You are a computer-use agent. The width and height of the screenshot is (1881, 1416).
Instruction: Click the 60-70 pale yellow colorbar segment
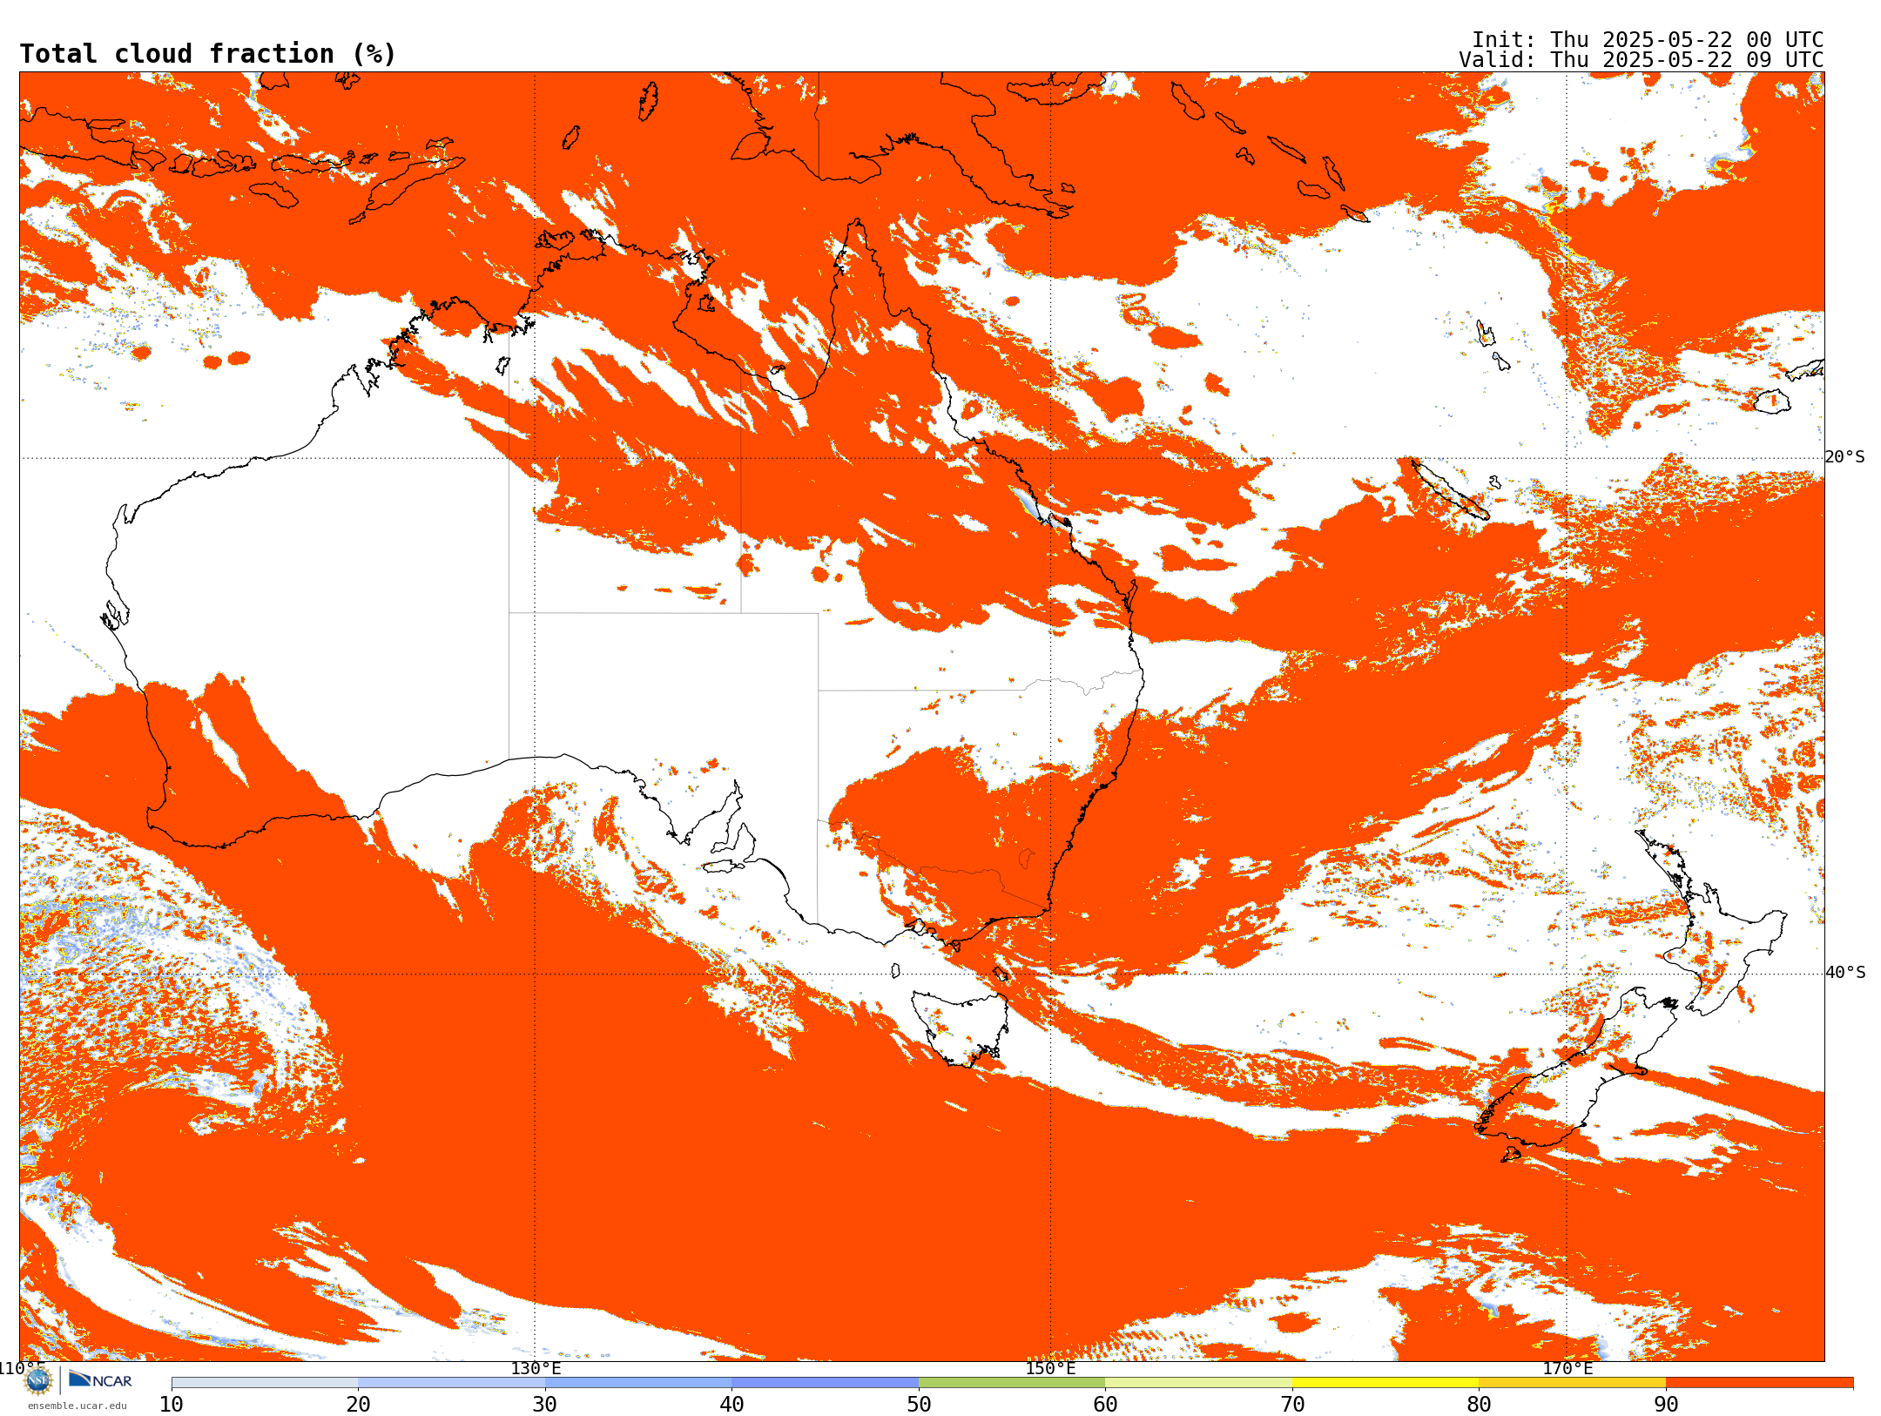(1198, 1383)
